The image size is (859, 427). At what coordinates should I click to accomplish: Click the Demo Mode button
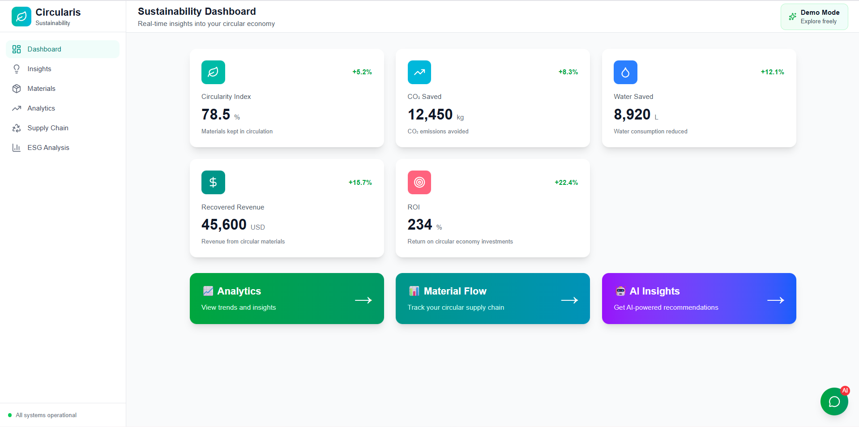pos(814,17)
